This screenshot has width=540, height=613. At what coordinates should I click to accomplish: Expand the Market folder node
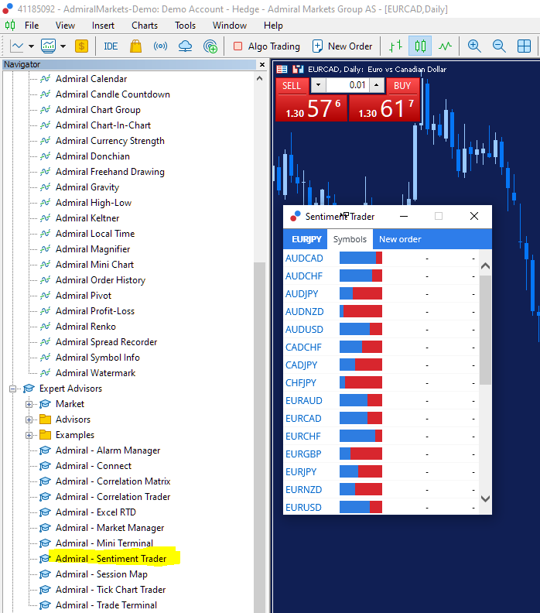point(29,404)
